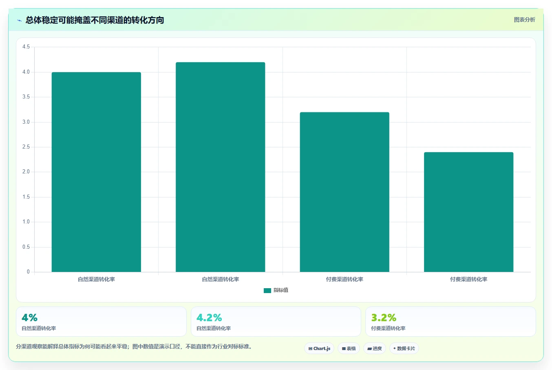
Task: Toggle the 指标值 legend entry
Action: (276, 290)
